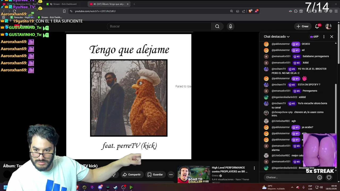Viewport: 340px width, 191px height.
Task: Click the install/cast screen icon in address bar
Action: 237,11
